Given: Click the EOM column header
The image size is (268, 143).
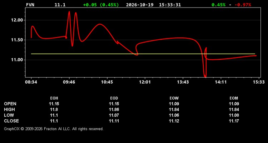Looking at the screenshot, I should click(234, 98).
